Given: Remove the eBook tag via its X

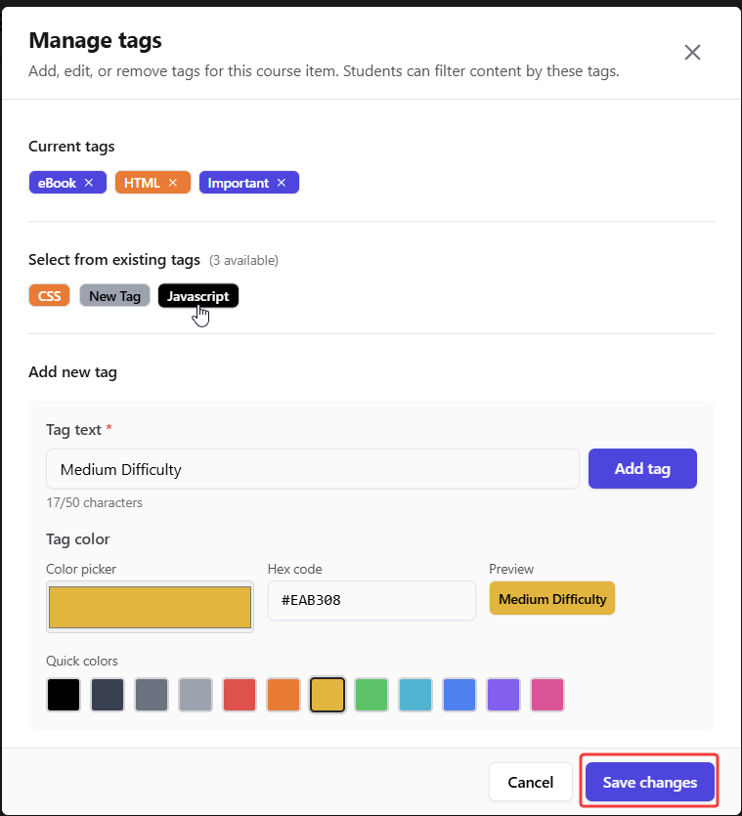Looking at the screenshot, I should click(89, 183).
